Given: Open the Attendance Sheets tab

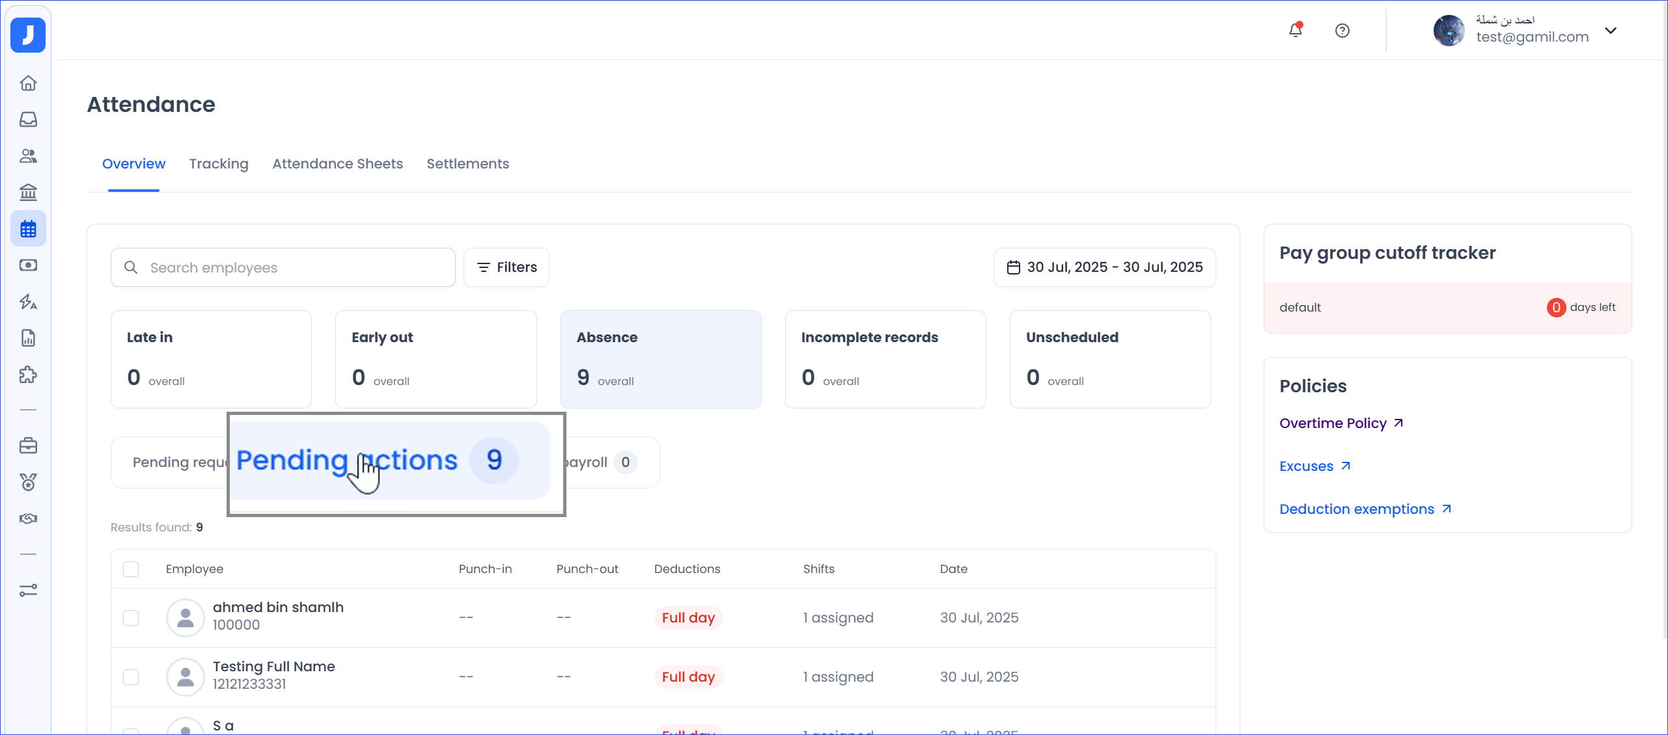Looking at the screenshot, I should (x=337, y=164).
